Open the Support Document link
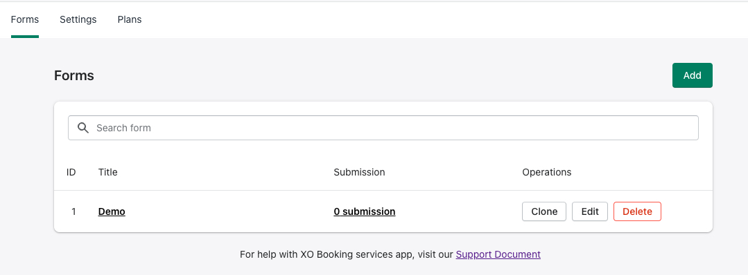Screen dimensions: 748x275 click(x=498, y=254)
